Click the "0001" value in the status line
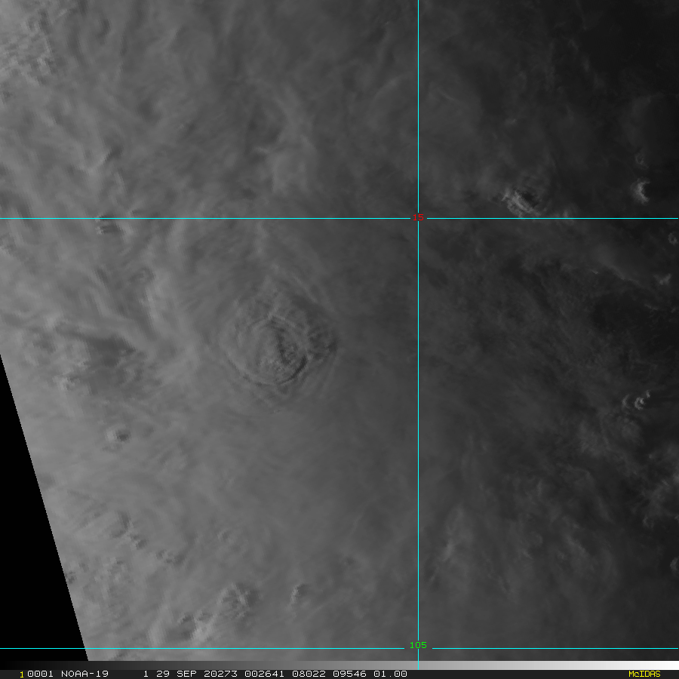This screenshot has height=679, width=679. point(40,674)
